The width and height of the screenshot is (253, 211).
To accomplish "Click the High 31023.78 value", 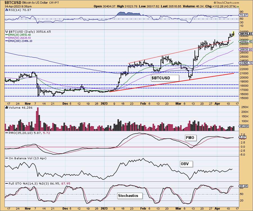I will tap(127, 6).
